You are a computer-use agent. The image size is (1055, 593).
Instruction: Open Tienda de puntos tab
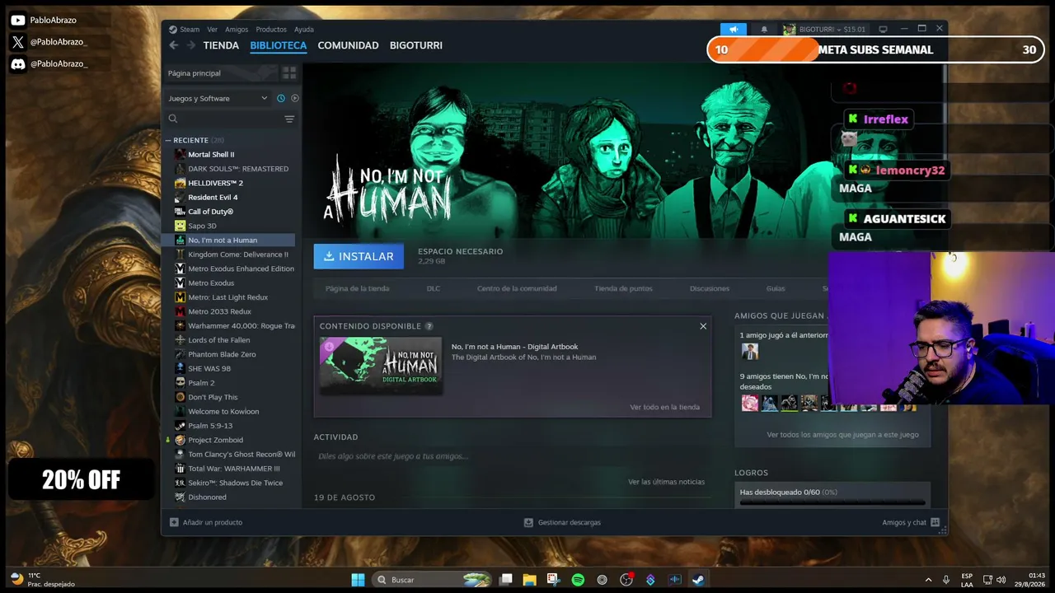pyautogui.click(x=623, y=288)
